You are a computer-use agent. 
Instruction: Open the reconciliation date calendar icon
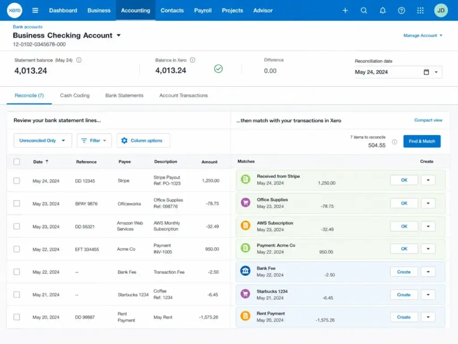pos(426,72)
